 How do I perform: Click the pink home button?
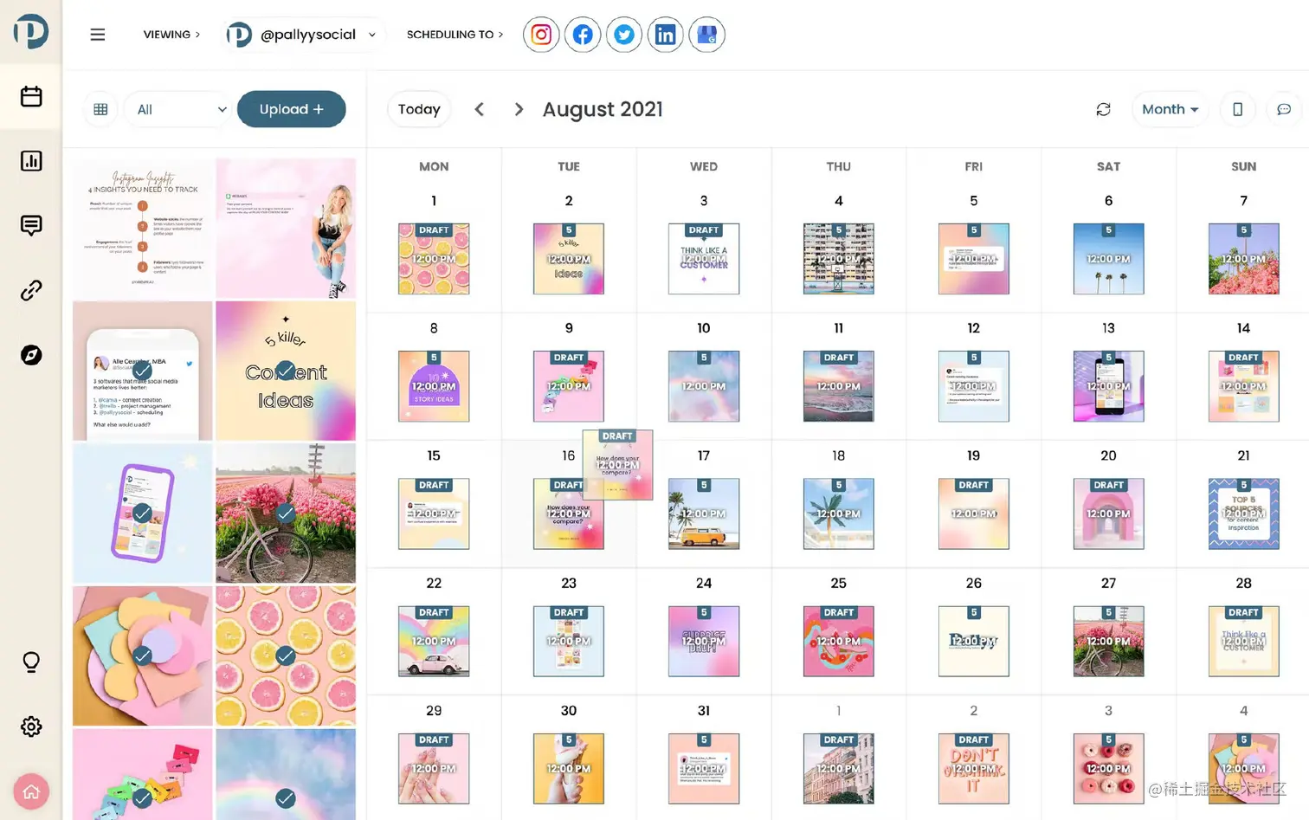pos(31,791)
